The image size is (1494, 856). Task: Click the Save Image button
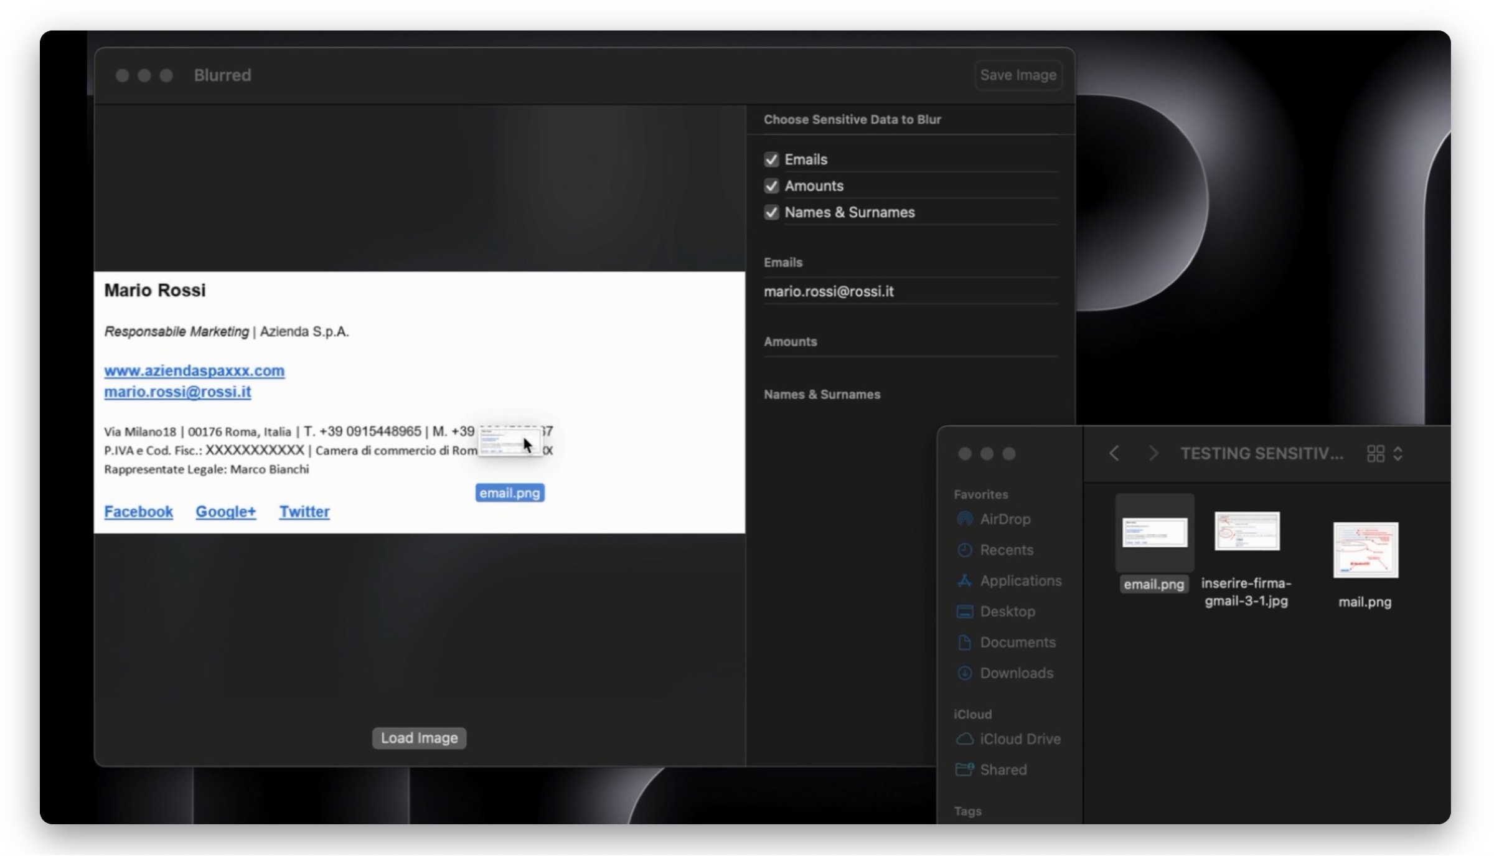(1018, 75)
